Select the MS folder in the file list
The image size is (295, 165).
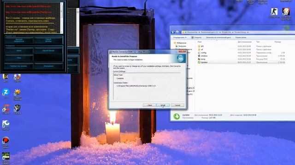pos(242,46)
